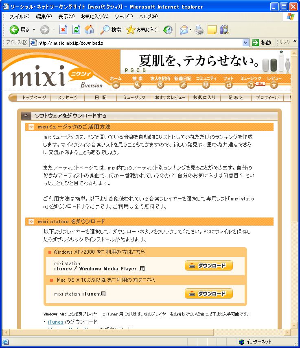Click the ソフトウェアをダウンロードする header text
The image size is (300, 348).
pyautogui.click(x=71, y=115)
